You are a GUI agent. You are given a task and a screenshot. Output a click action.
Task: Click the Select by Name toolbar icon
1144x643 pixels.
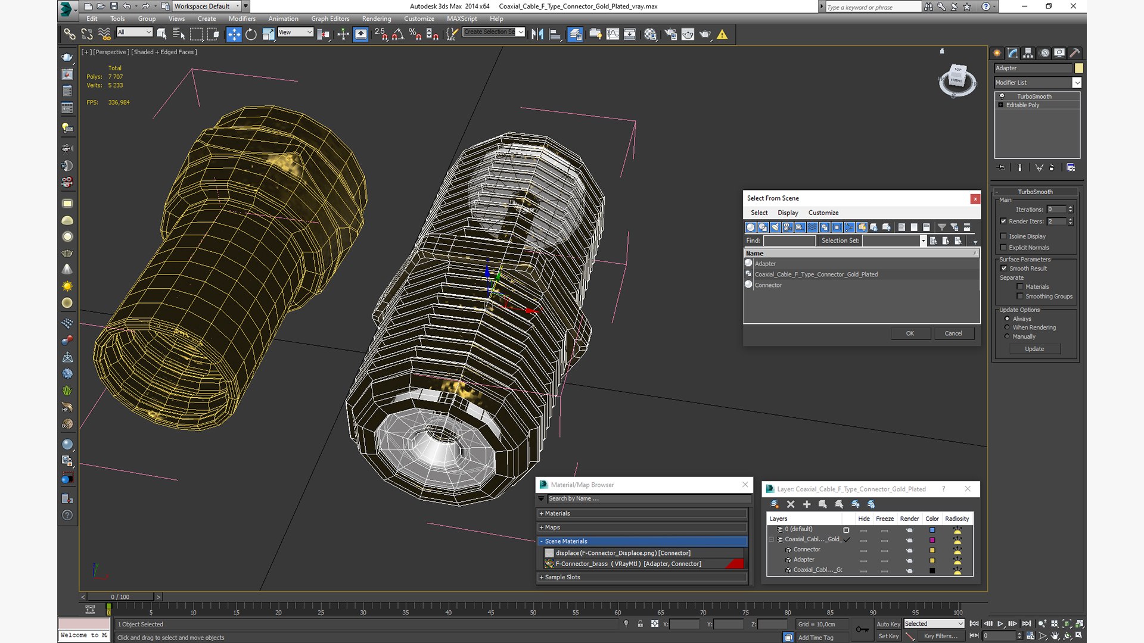(x=179, y=35)
